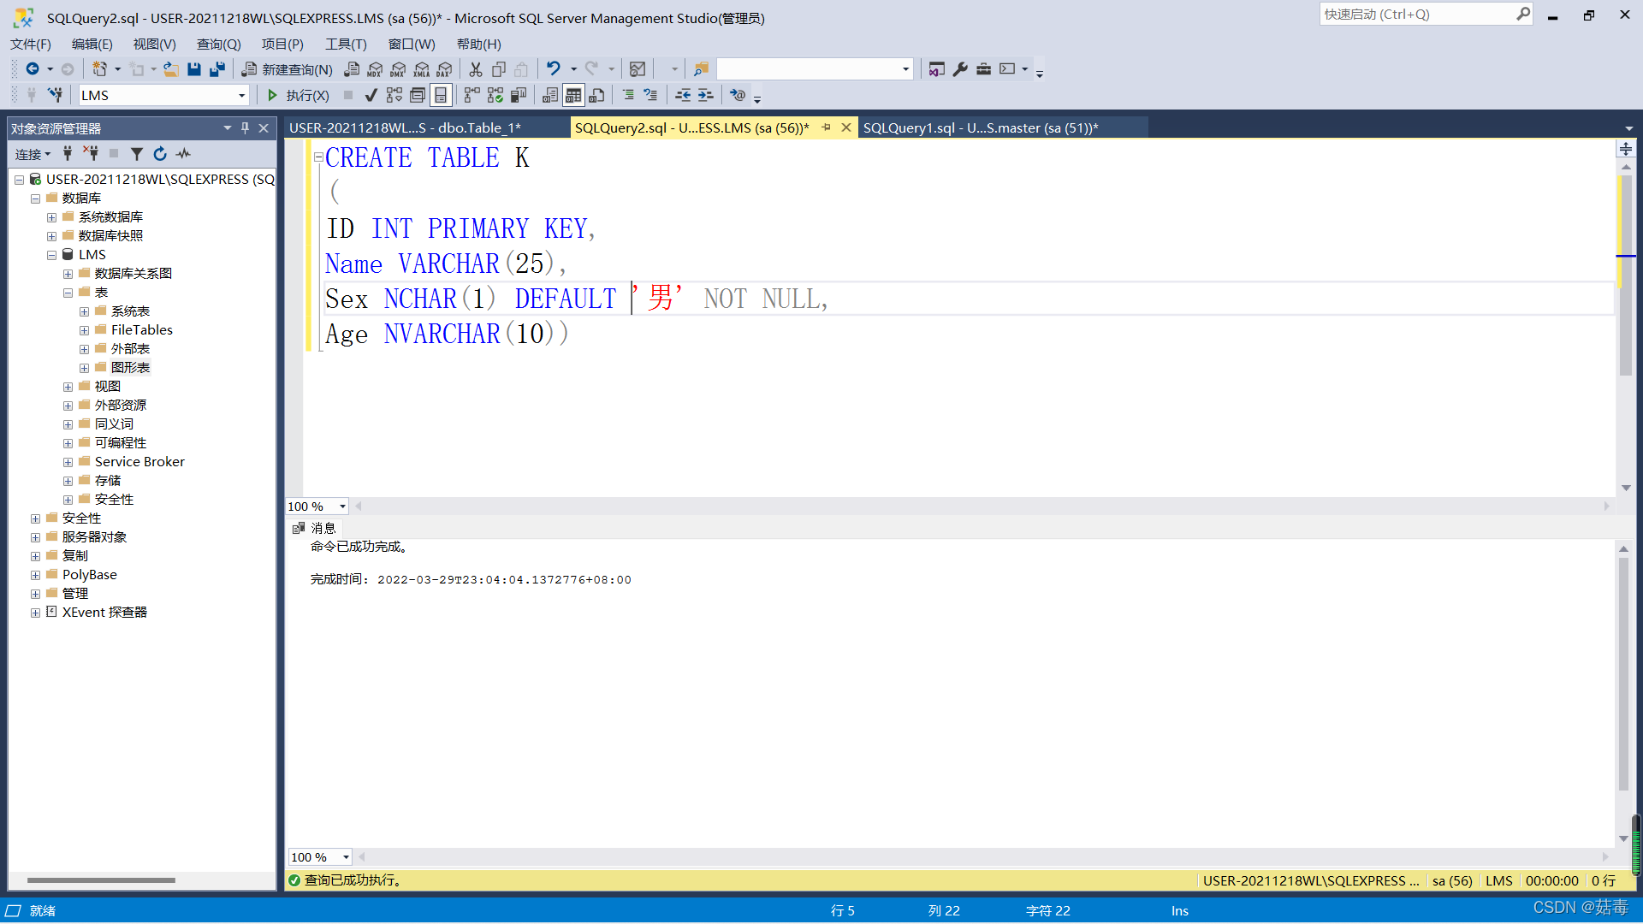This screenshot has height=924, width=1643.
Task: Switch to SQLQuery1.sql master tab
Action: [x=980, y=128]
